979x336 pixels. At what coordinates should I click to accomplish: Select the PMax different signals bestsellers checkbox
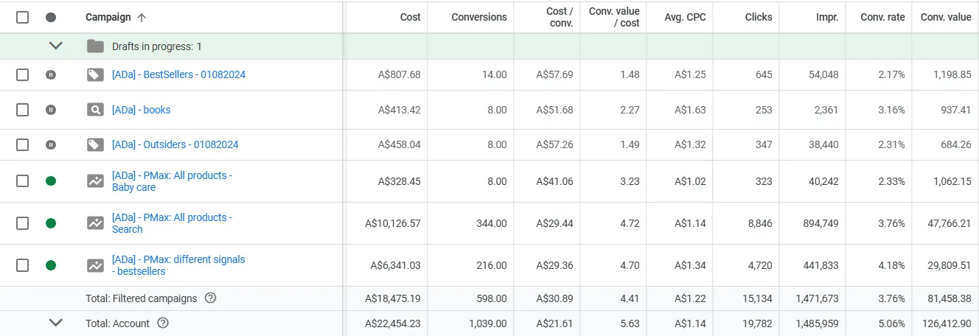(x=23, y=265)
